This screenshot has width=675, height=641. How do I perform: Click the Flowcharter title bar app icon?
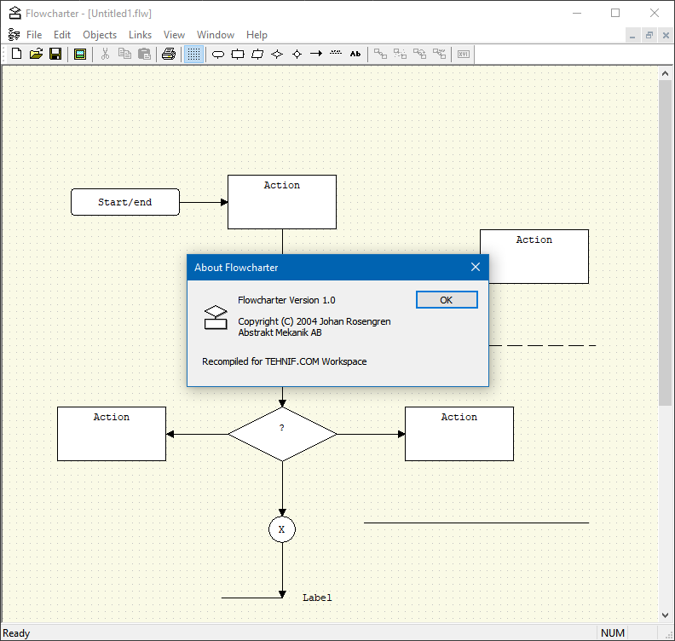[15, 14]
